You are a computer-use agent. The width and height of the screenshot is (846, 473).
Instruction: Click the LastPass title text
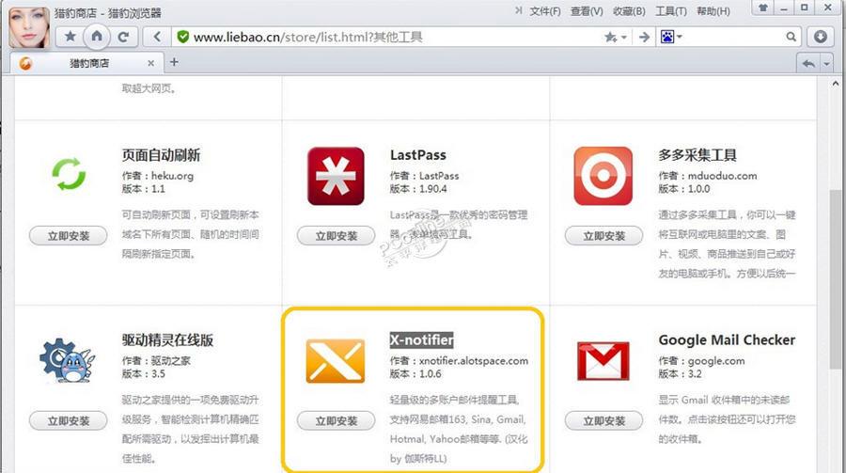click(418, 155)
